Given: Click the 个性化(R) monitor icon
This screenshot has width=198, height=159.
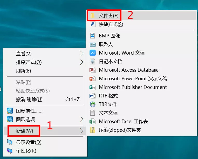Looking at the screenshot, I should [x=10, y=151].
